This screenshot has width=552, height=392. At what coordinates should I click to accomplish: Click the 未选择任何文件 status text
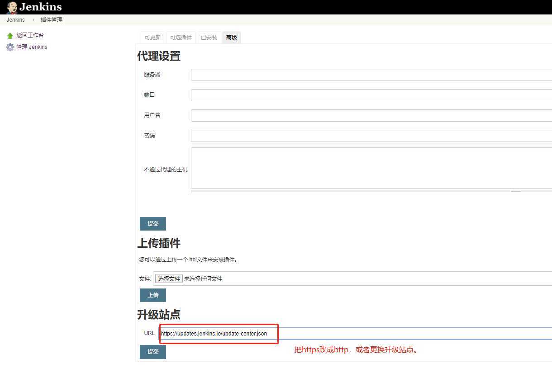click(203, 279)
